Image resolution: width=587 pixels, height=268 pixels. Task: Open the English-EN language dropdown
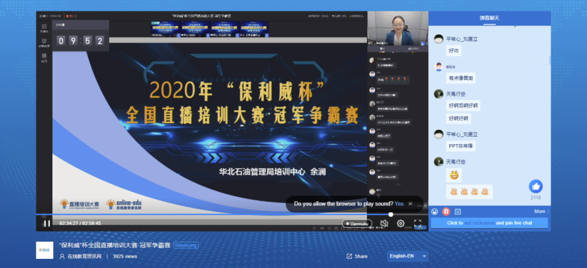click(408, 256)
